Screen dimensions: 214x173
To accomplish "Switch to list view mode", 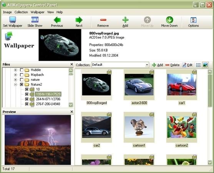I will tap(198, 65).
